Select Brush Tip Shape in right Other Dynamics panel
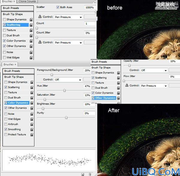Image resolution: width=180 pixels, height=176 pixels. pyautogui.click(x=101, y=68)
